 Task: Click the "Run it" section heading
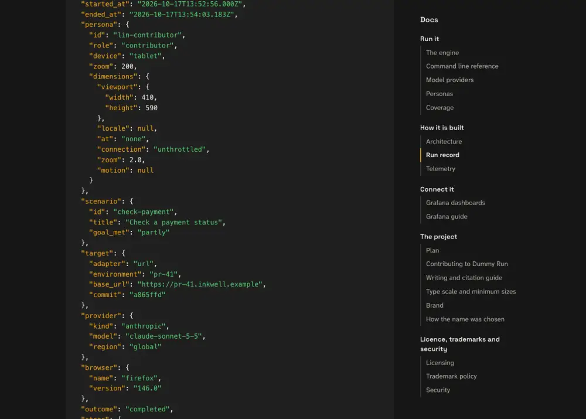tap(430, 39)
